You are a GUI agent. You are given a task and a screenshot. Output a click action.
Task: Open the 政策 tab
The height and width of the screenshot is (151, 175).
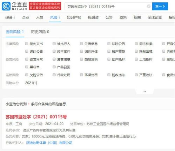pos(123,17)
